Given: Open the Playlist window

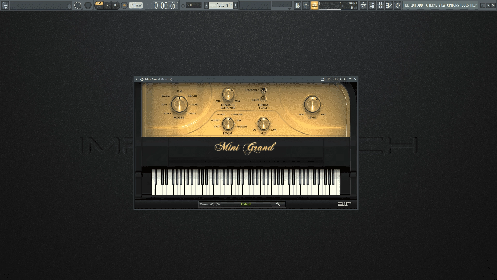Looking at the screenshot, I should coord(363,5).
